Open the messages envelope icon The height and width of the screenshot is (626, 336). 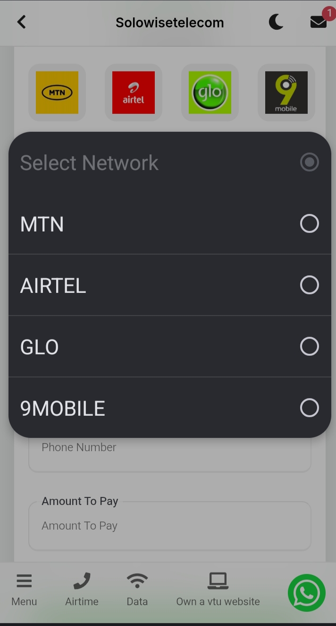319,22
